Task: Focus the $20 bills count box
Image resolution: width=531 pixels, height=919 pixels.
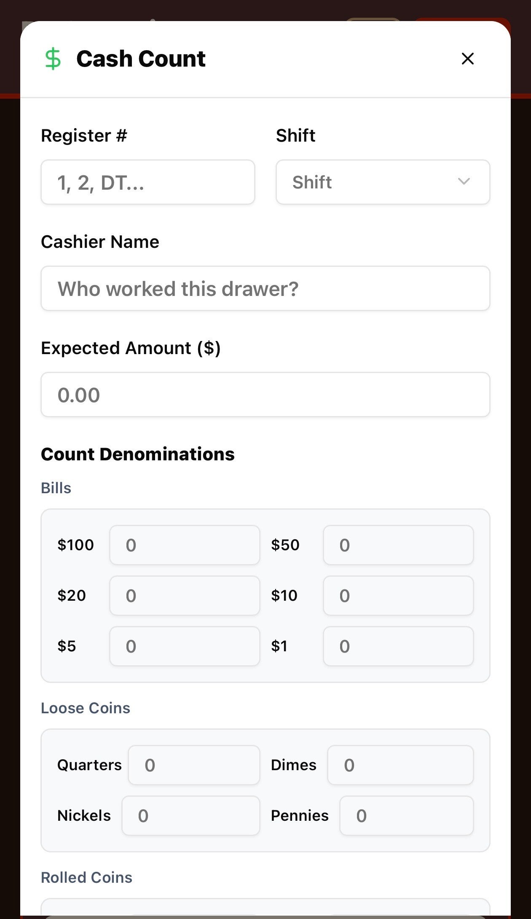Action: [x=184, y=595]
